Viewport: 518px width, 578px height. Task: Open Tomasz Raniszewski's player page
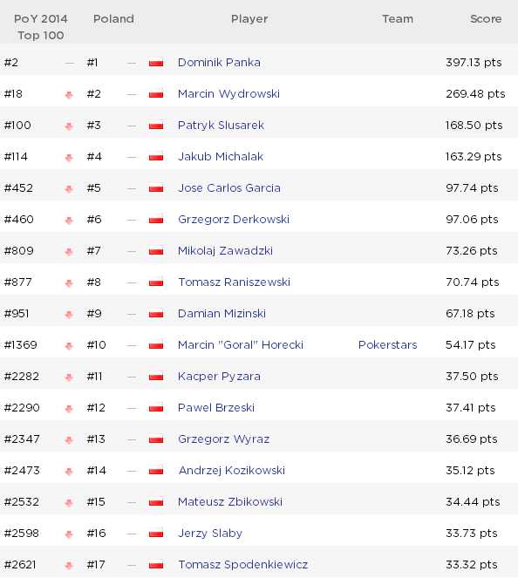tap(234, 282)
